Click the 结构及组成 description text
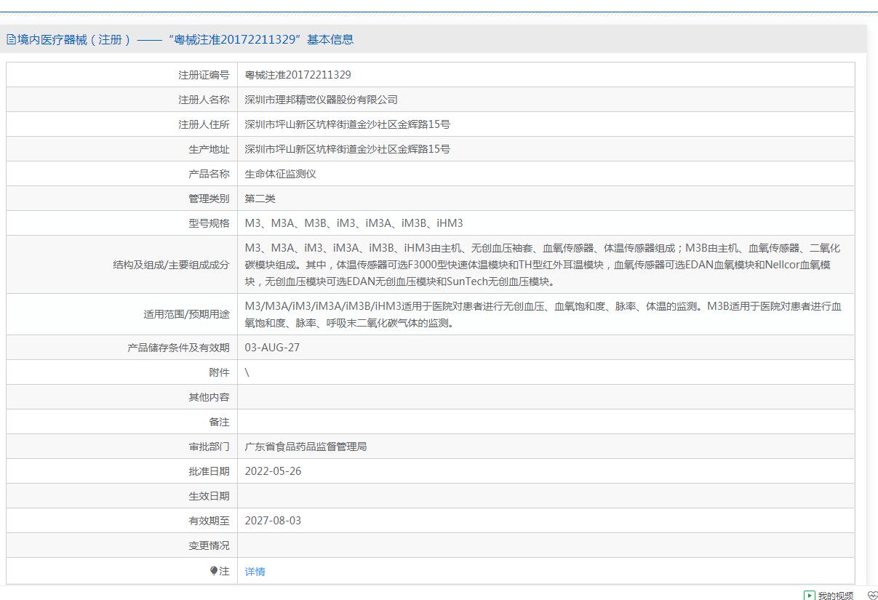878x600 pixels. pos(543,265)
